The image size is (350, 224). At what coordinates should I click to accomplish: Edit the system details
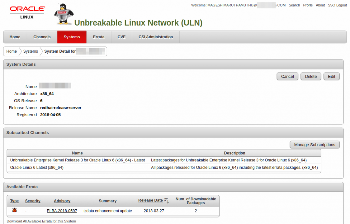[331, 76]
